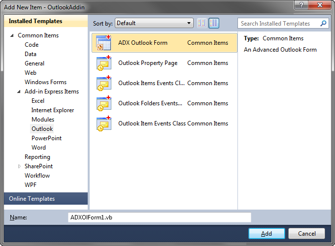Click the Outlook Folders Events template icon

pos(103,103)
